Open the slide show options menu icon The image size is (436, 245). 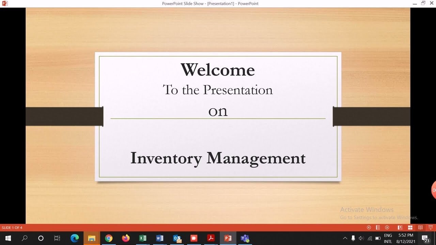point(378,228)
